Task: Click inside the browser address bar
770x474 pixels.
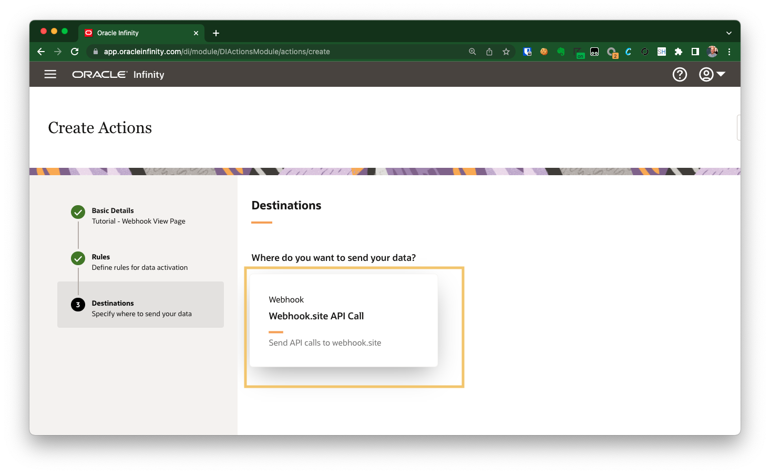Action: tap(263, 52)
